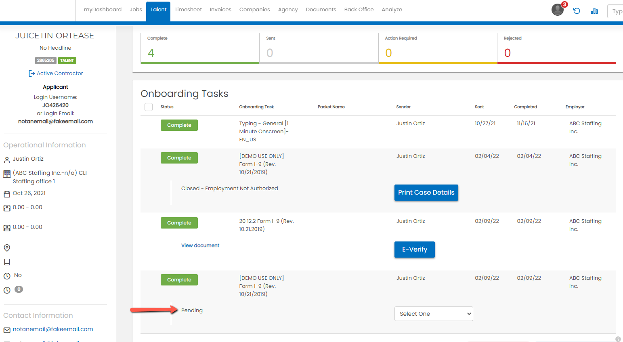The image size is (623, 342).
Task: Click the envelope icon in Contact Information
Action: [x=7, y=330]
